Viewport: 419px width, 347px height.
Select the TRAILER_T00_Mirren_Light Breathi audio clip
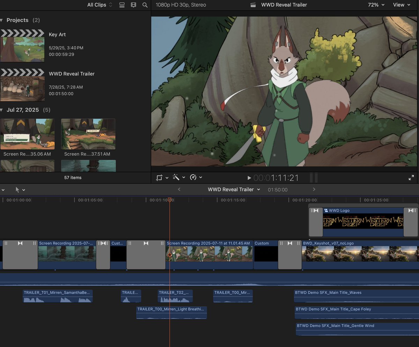(x=171, y=312)
